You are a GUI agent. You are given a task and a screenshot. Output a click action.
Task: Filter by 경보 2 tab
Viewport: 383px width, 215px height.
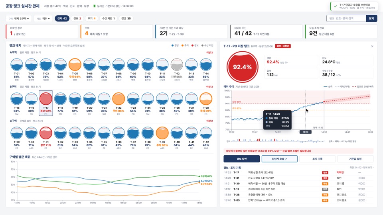(x=77, y=19)
